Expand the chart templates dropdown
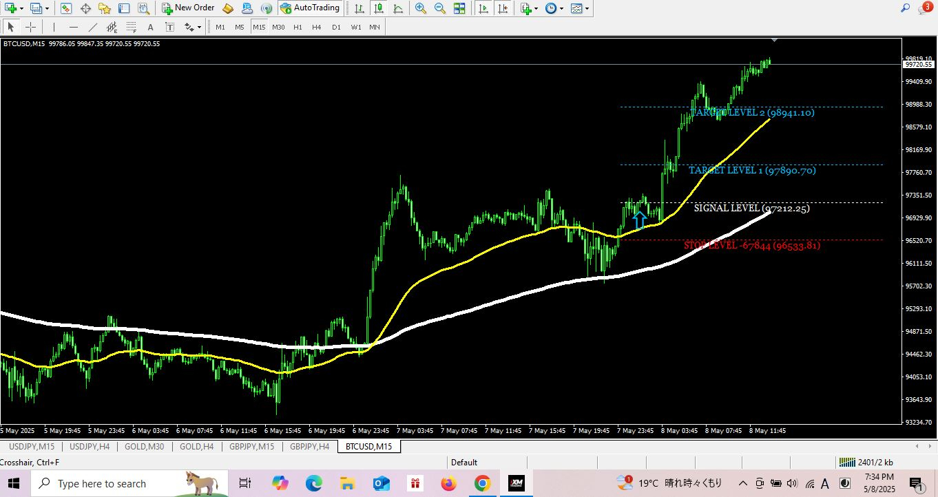This screenshot has width=938, height=497. tap(580, 8)
